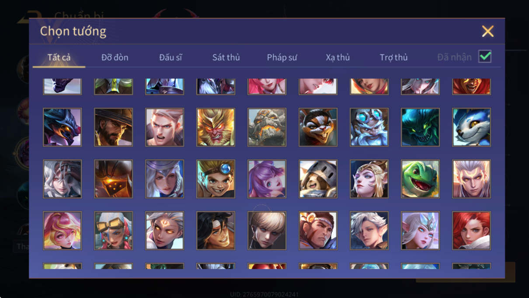This screenshot has height=298, width=529.
Task: Uncheck the Đã nhận checkbox
Action: (485, 56)
